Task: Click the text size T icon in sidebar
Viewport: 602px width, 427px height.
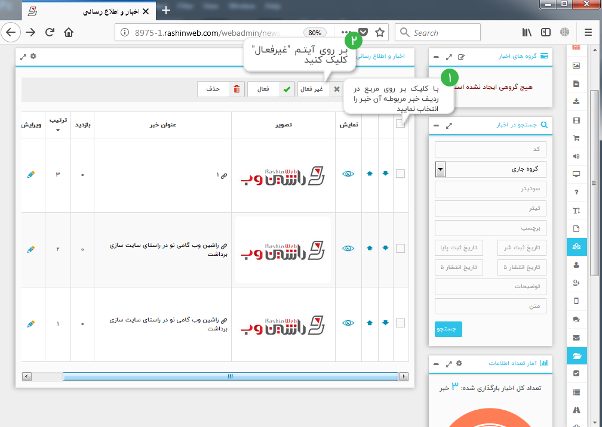Action: tap(576, 211)
